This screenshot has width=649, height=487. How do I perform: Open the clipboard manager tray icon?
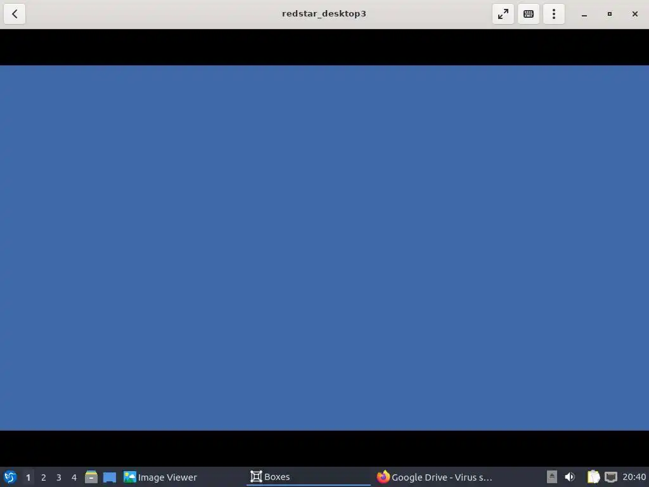point(593,477)
